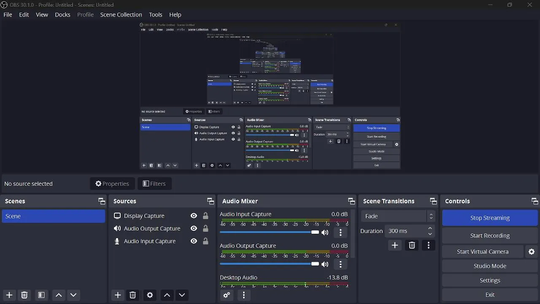Hide Display Capture source via eye icon

[x=194, y=216]
